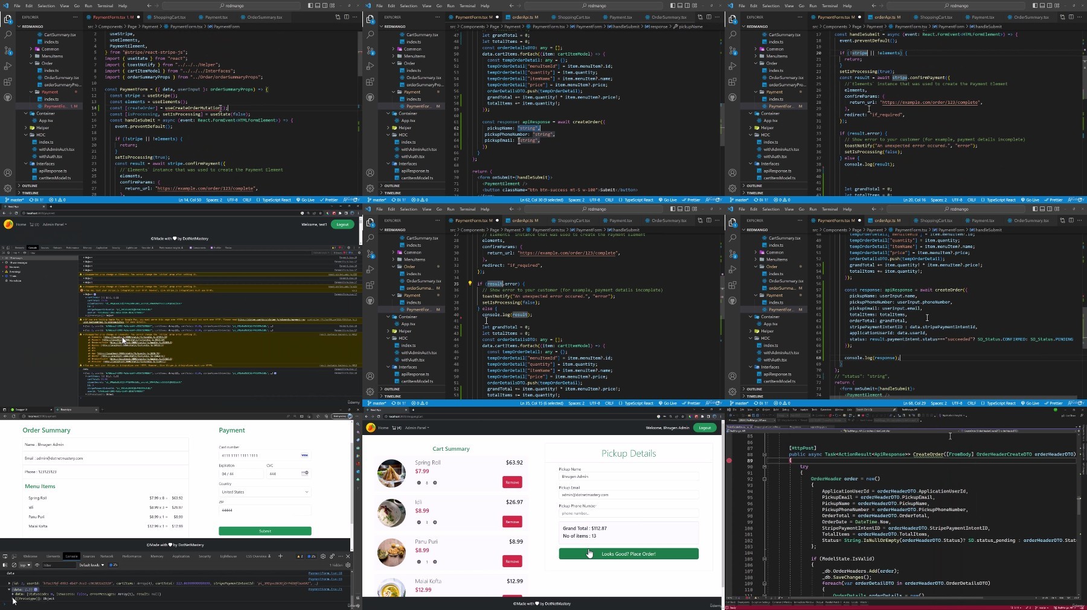Image resolution: width=1087 pixels, height=610 pixels.
Task: Increase Spring Roll quantity with plus icon
Action: pyautogui.click(x=435, y=483)
